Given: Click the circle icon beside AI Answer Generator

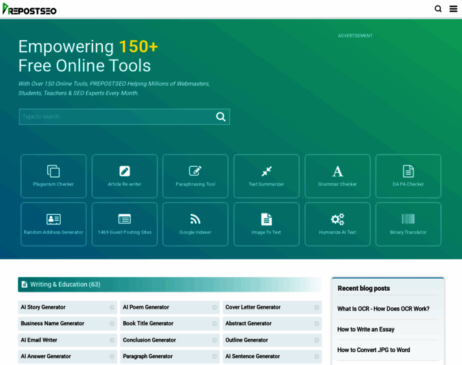Looking at the screenshot, I should [112, 356].
